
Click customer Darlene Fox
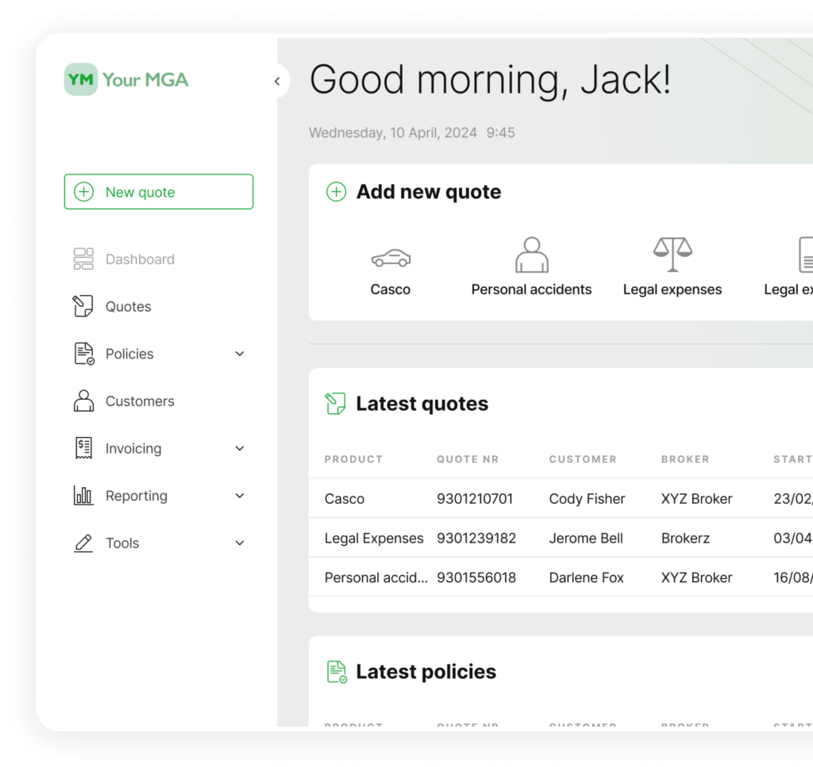coord(587,577)
